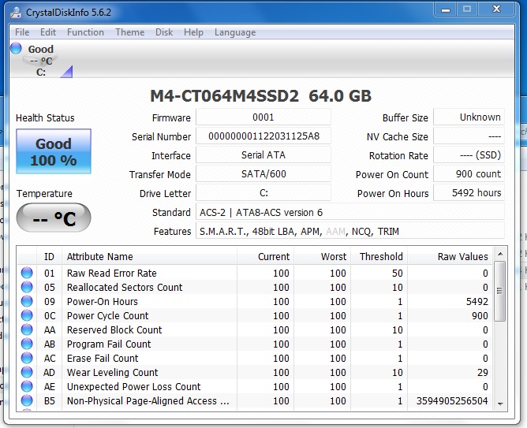The height and width of the screenshot is (428, 527).
Task: Click the ID column header
Action: [49, 256]
